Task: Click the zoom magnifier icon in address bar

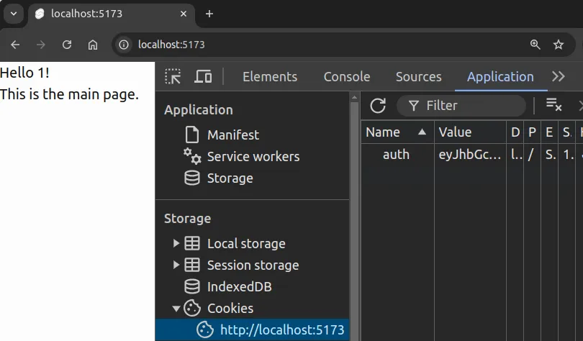Action: [535, 45]
